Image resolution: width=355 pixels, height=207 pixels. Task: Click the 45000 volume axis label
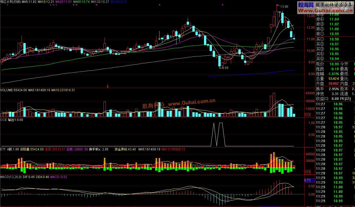[x=310, y=93]
